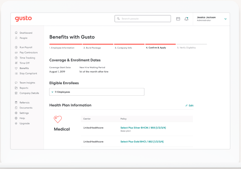Image resolution: width=241 pixels, height=169 pixels.
Task: Click the Run Payroll dollar icon
Action: [x=16, y=47]
